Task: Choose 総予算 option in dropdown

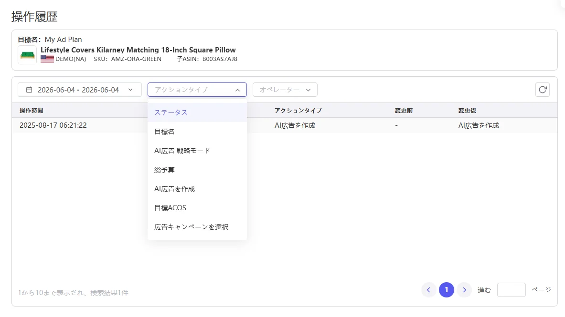Action: pyautogui.click(x=197, y=170)
